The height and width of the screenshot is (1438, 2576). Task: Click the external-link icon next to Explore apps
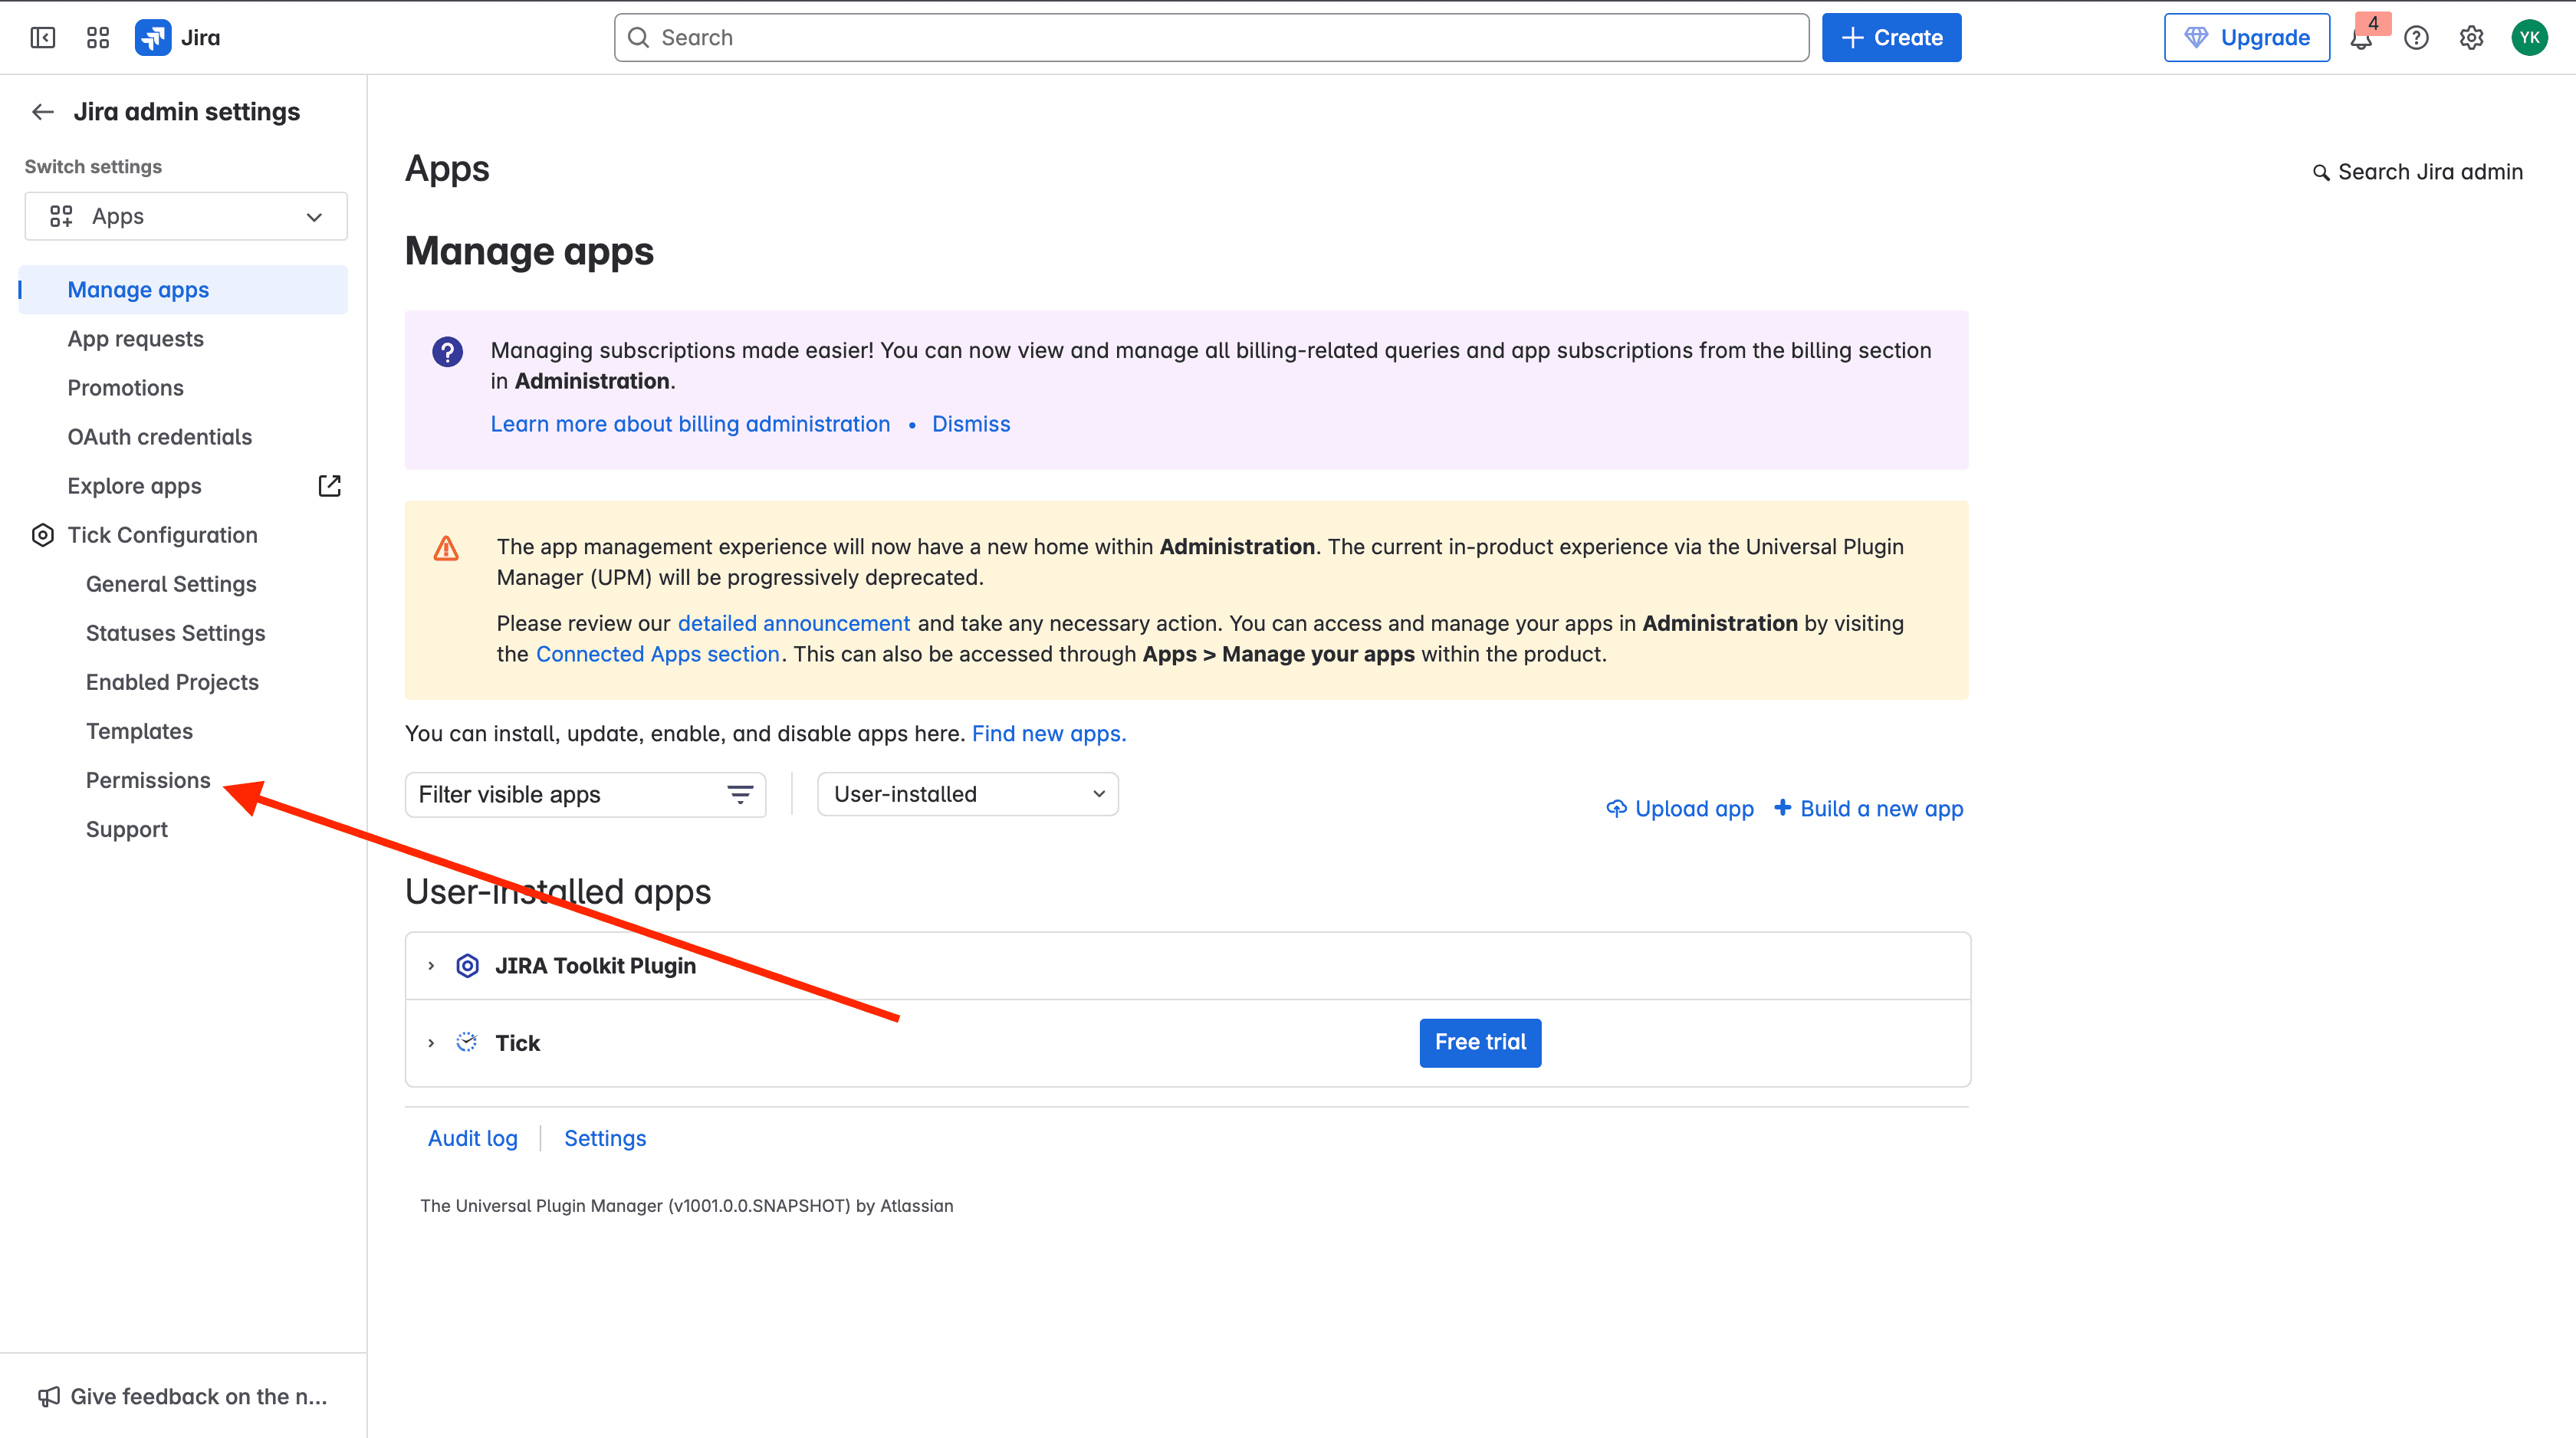(329, 486)
